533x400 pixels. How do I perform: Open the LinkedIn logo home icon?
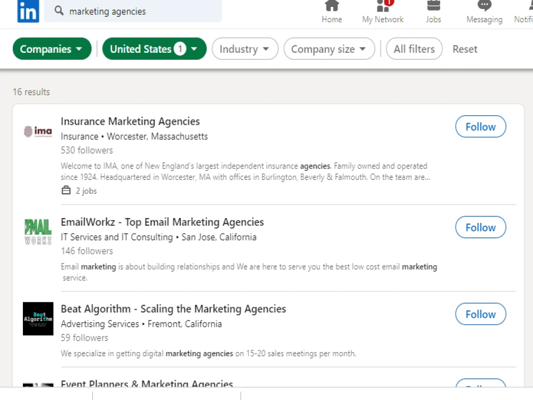(x=28, y=11)
